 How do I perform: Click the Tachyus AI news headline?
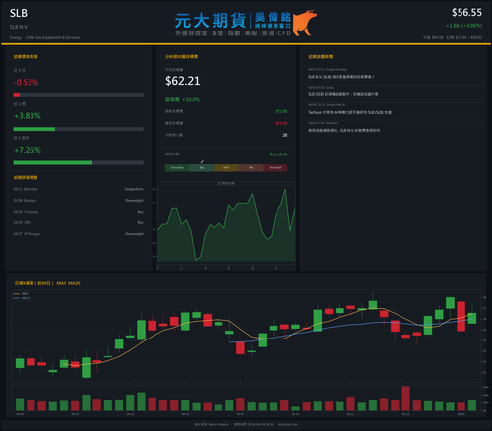point(349,112)
